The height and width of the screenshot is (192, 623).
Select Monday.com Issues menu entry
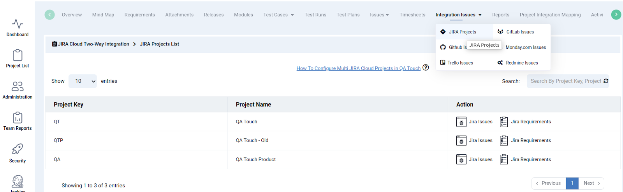coord(526,47)
